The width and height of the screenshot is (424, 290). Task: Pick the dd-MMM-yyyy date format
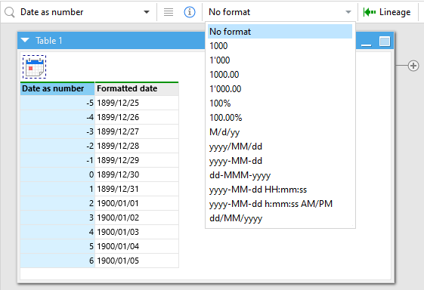pyautogui.click(x=280, y=175)
